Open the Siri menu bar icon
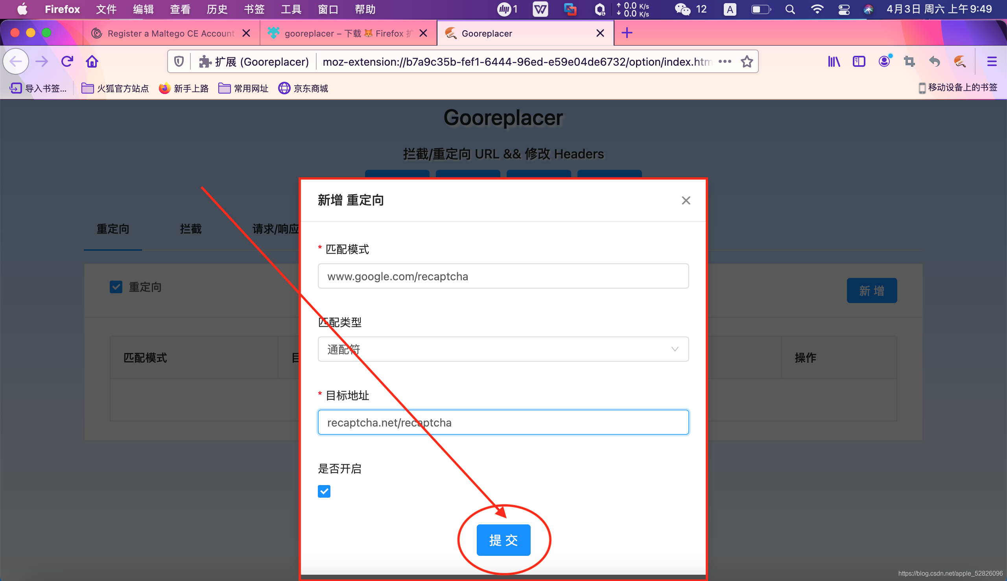The image size is (1007, 581). pos(868,9)
